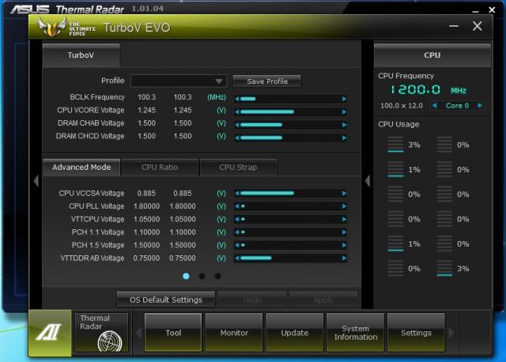This screenshot has width=506, height=362.
Task: Switch to the second page dot
Action: [x=202, y=277]
